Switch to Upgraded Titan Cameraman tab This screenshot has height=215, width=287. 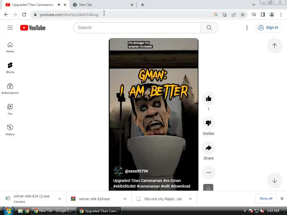tap(33, 5)
